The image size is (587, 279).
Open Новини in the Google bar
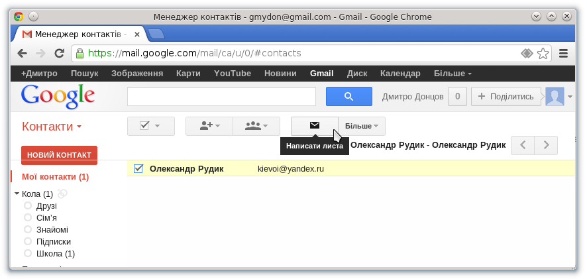280,74
